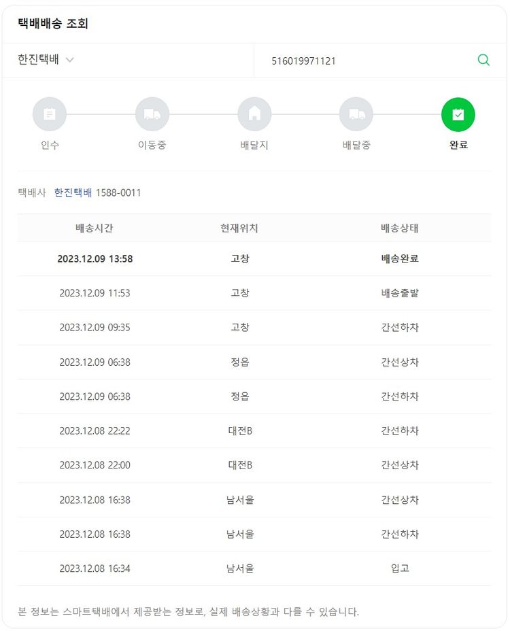Click the 배달중 delivery truck icon

pyautogui.click(x=356, y=114)
